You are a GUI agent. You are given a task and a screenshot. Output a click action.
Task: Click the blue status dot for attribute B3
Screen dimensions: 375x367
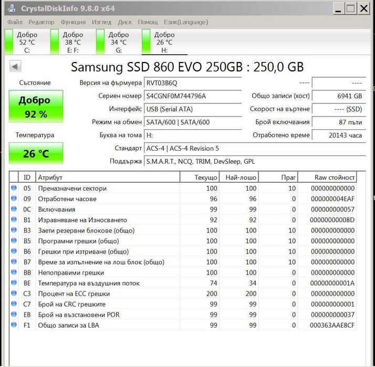click(14, 230)
